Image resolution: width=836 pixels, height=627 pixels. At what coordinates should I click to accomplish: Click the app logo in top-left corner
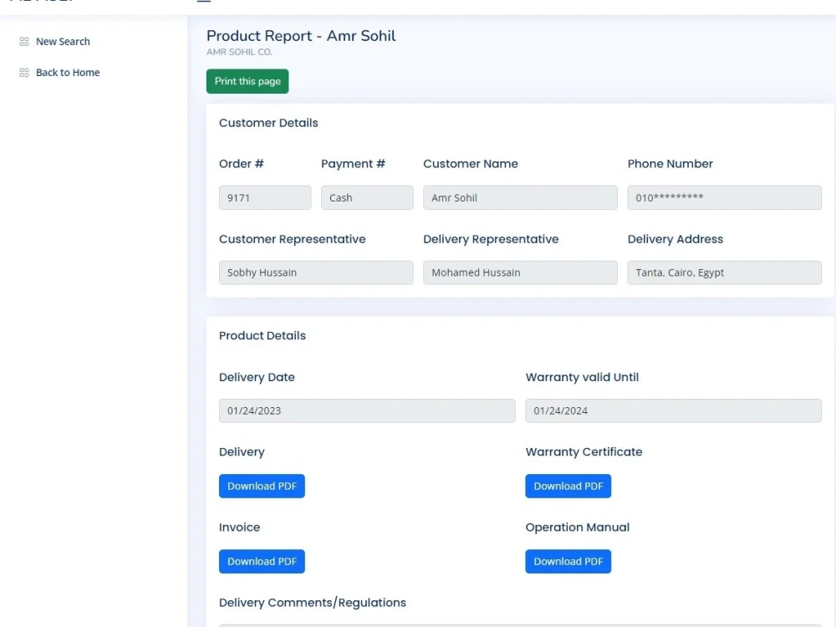point(40,2)
